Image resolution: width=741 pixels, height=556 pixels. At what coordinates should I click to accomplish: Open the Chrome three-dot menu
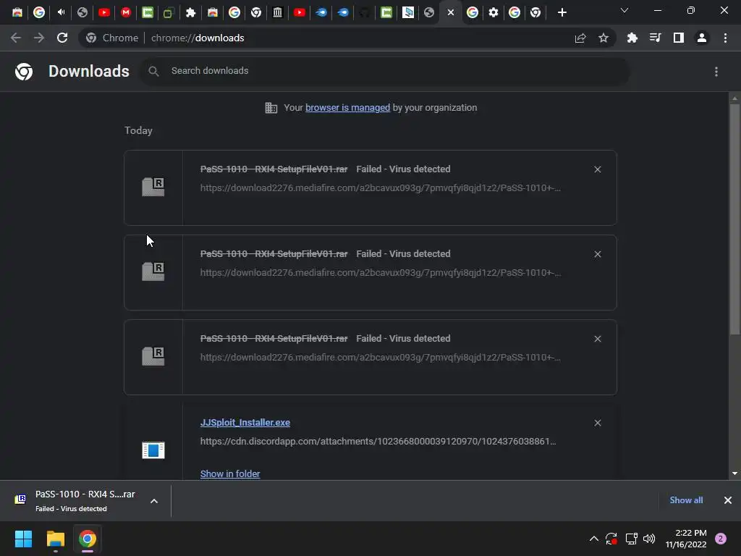(725, 38)
